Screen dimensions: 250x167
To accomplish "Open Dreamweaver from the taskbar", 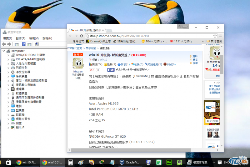I will (169, 162).
